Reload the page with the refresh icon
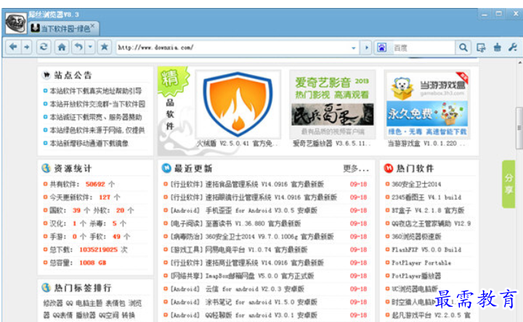Viewport: 523px width, 322px height. [x=44, y=47]
